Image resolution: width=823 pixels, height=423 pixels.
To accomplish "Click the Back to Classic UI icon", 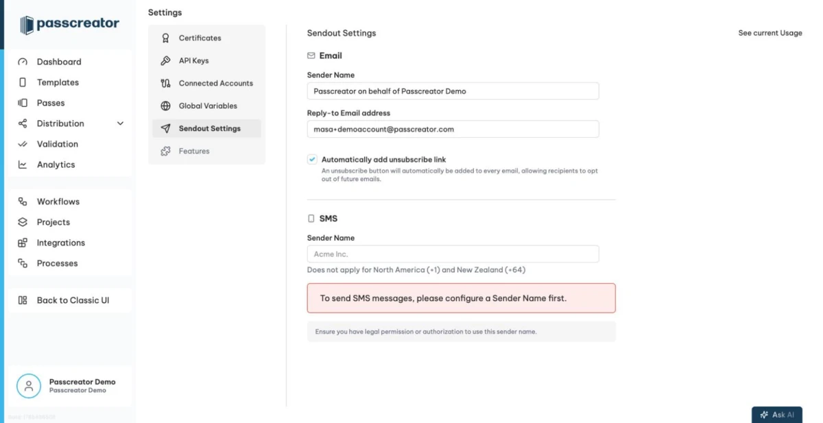I will (23, 300).
